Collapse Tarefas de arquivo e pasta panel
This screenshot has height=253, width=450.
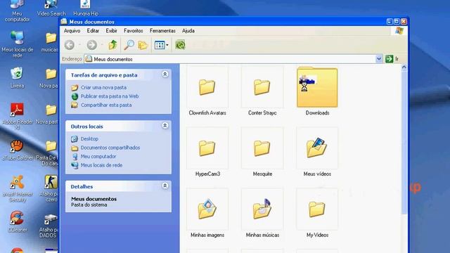(x=165, y=74)
